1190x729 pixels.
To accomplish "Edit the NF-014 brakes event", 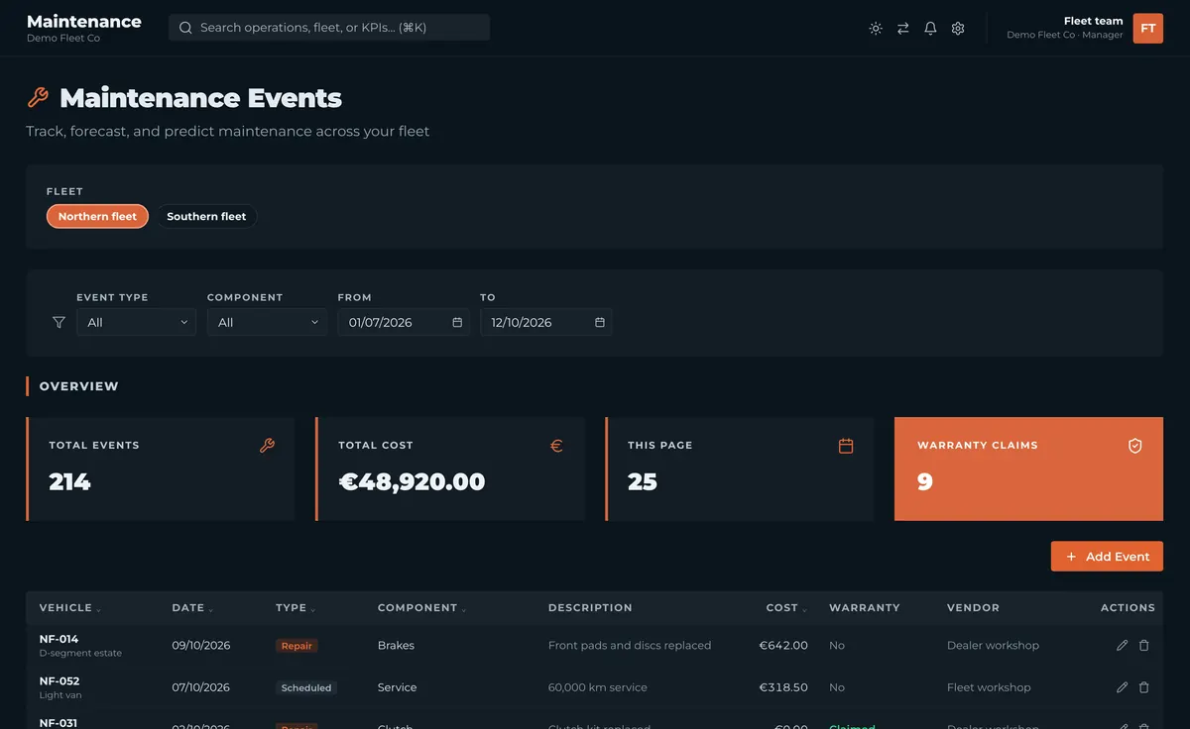I will (1122, 646).
